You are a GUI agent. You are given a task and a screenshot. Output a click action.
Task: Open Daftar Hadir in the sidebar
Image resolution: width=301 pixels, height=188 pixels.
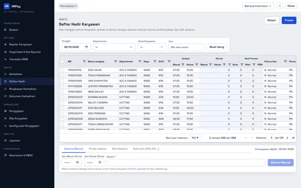pos(27,81)
